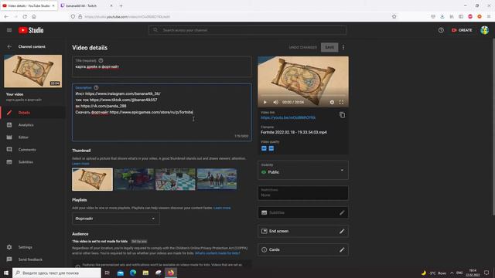Viewport: 495px width, 278px height.
Task: Click What's content made for kids link
Action: 217,253
